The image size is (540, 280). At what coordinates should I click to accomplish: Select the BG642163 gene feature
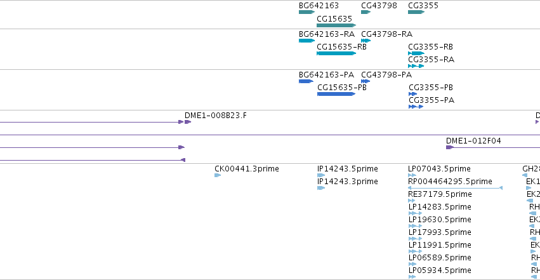tap(307, 12)
